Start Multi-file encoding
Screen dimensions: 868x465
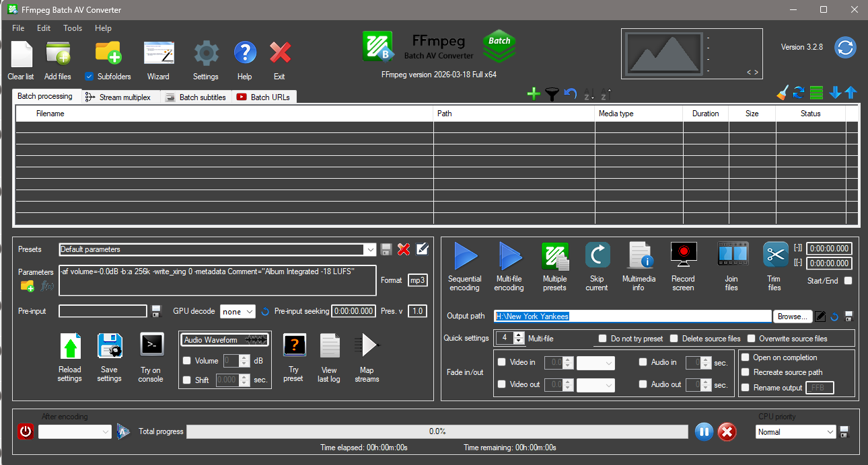point(510,257)
